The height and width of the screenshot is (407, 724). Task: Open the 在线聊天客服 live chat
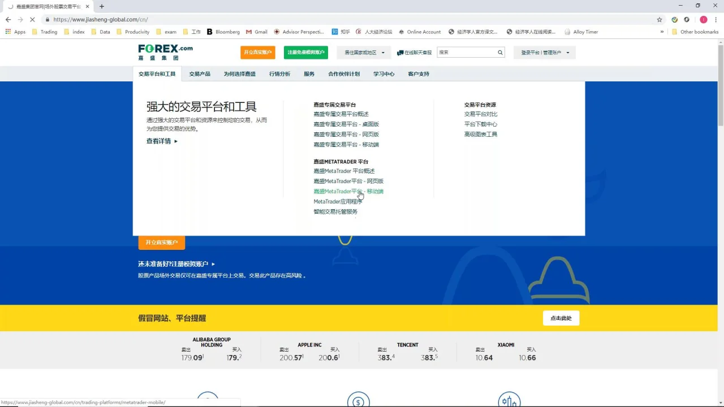415,53
